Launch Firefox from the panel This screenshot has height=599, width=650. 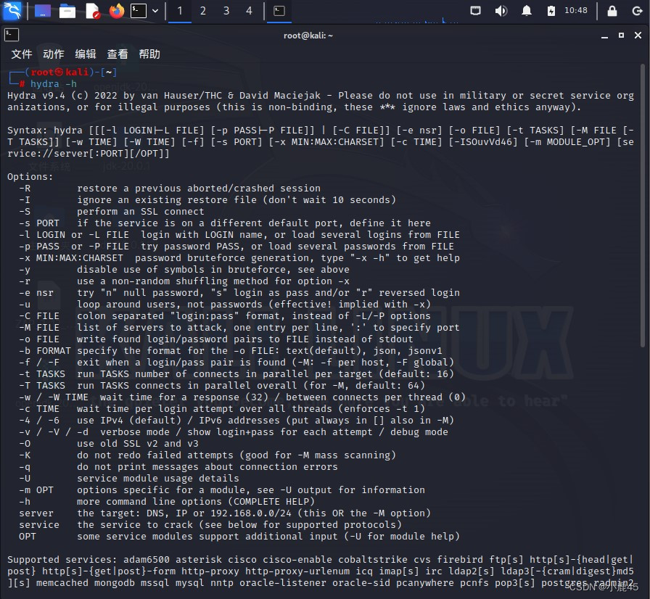click(x=117, y=11)
